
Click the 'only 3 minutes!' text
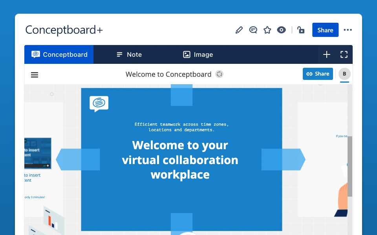pos(35,197)
